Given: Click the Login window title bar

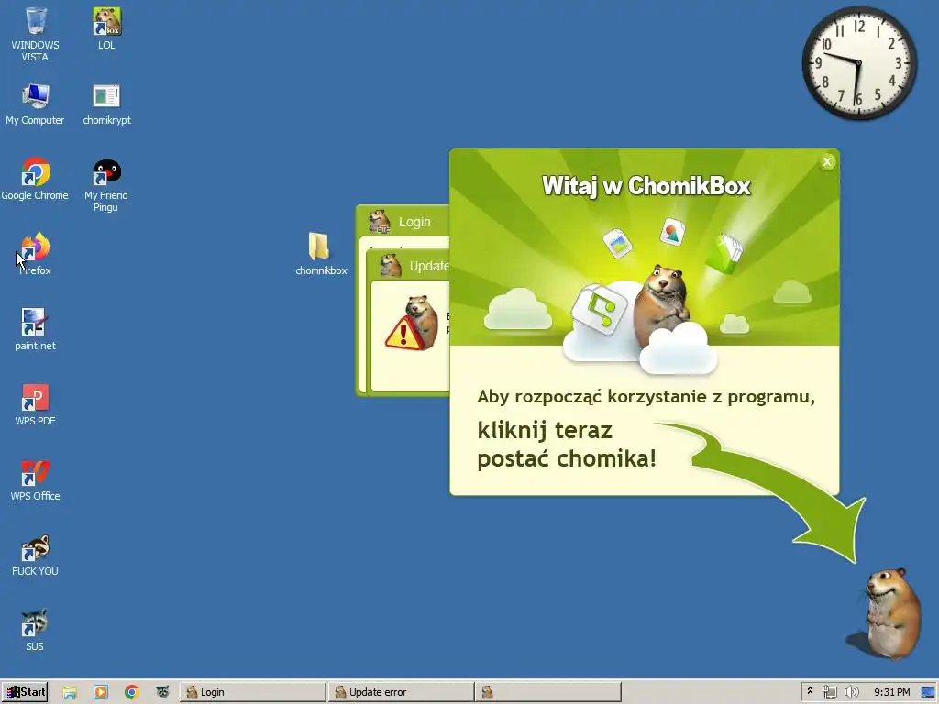Looking at the screenshot, I should click(x=403, y=222).
